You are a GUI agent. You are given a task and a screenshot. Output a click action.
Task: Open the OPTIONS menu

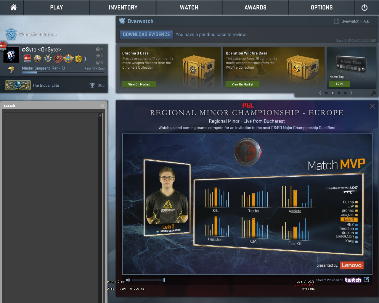[x=322, y=7]
